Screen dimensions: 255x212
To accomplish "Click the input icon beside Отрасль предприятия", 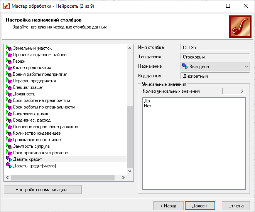I will point(9,81).
